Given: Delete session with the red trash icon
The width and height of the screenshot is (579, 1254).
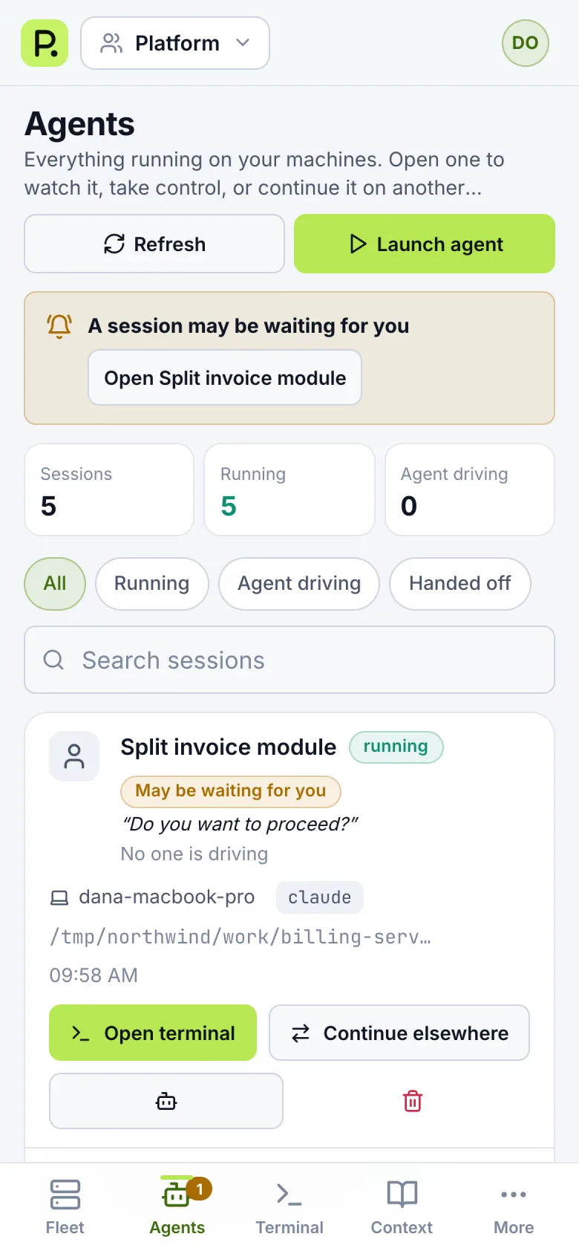Looking at the screenshot, I should (x=413, y=1101).
